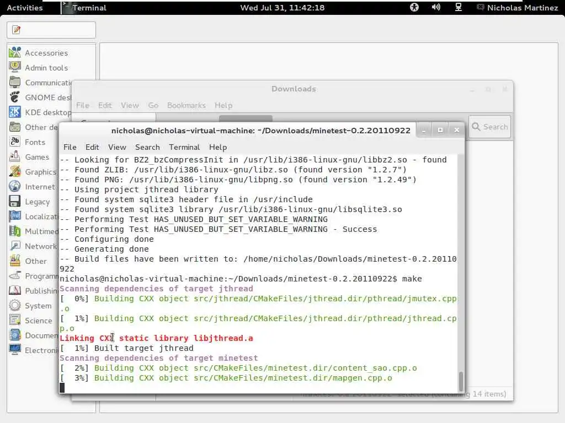This screenshot has width=565, height=423.
Task: Open the accessibility icon in top bar
Action: tap(414, 7)
